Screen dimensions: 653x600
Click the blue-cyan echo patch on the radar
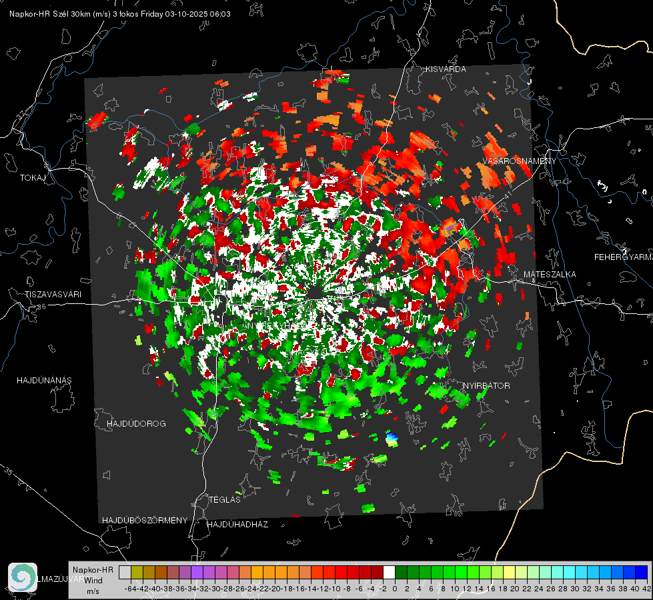click(x=392, y=438)
